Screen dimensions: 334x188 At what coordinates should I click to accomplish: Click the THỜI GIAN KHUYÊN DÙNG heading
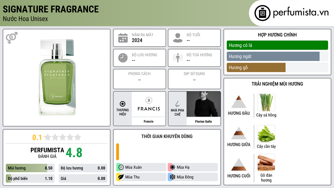tap(167, 136)
